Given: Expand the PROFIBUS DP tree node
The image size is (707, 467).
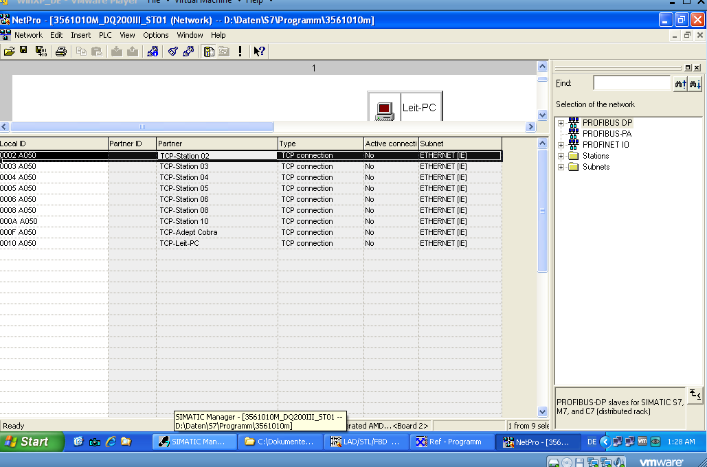Looking at the screenshot, I should pyautogui.click(x=561, y=123).
